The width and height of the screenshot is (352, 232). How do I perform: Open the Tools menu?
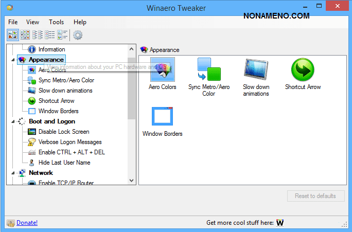(56, 22)
